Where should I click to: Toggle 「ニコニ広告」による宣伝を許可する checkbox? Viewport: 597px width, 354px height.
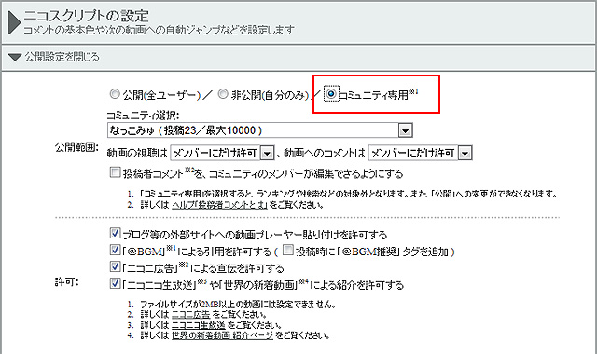(x=115, y=266)
